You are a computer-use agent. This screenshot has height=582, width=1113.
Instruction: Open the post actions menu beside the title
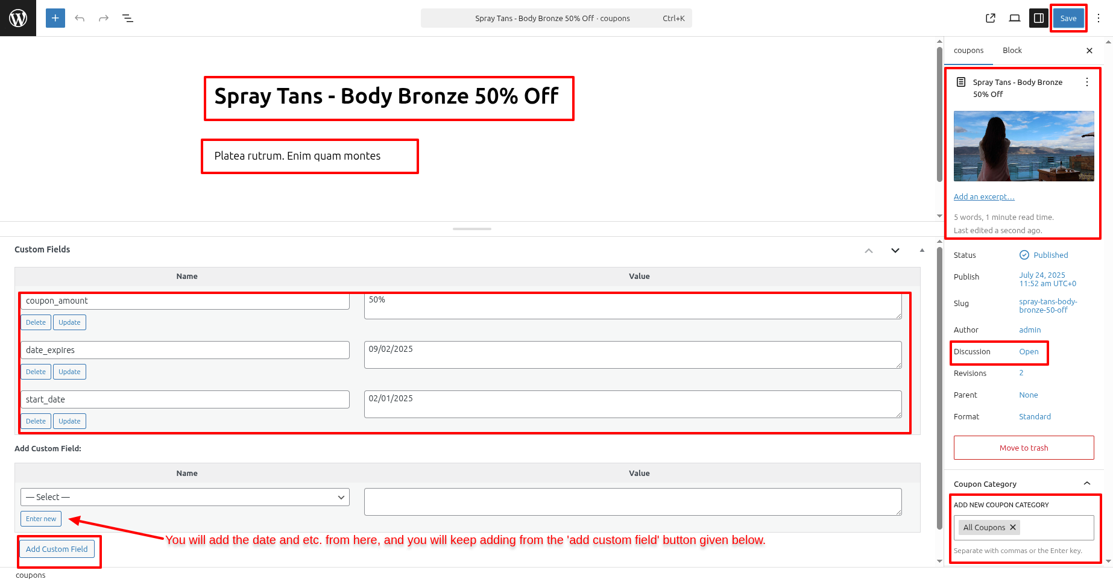(x=1087, y=82)
